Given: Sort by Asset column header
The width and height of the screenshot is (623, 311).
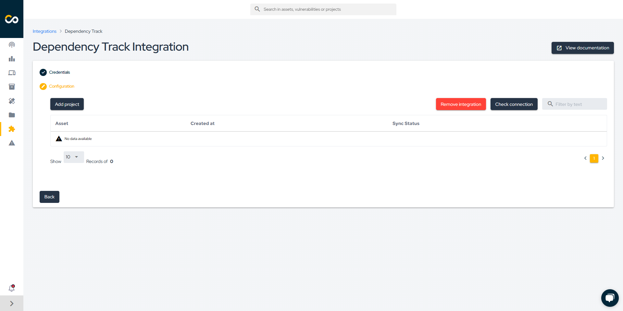Looking at the screenshot, I should tap(62, 123).
